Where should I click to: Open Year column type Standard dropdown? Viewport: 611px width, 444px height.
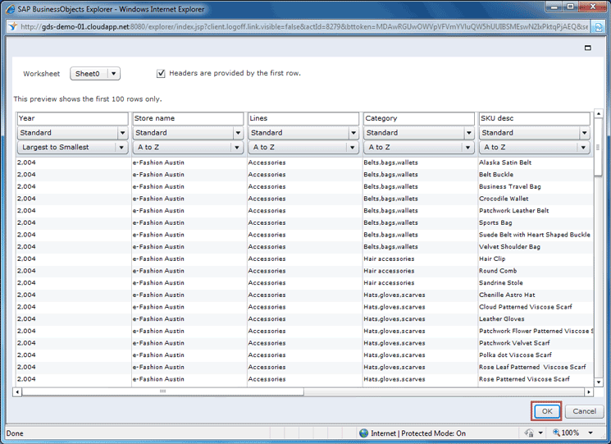point(72,133)
